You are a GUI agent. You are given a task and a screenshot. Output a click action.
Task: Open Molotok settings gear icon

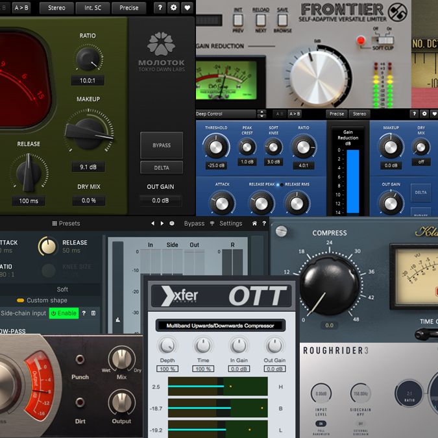173,8
